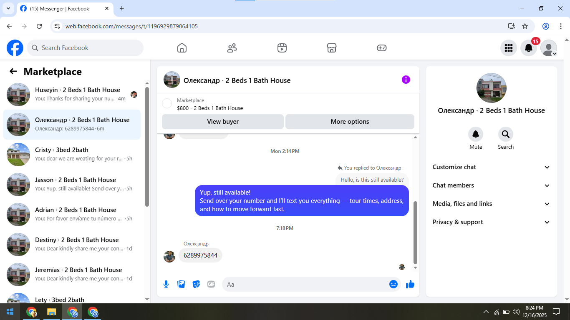
Task: Click the install app icon in address bar
Action: click(512, 26)
